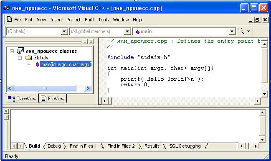Collapse the лин_процесс classes tree node

tap(12, 51)
